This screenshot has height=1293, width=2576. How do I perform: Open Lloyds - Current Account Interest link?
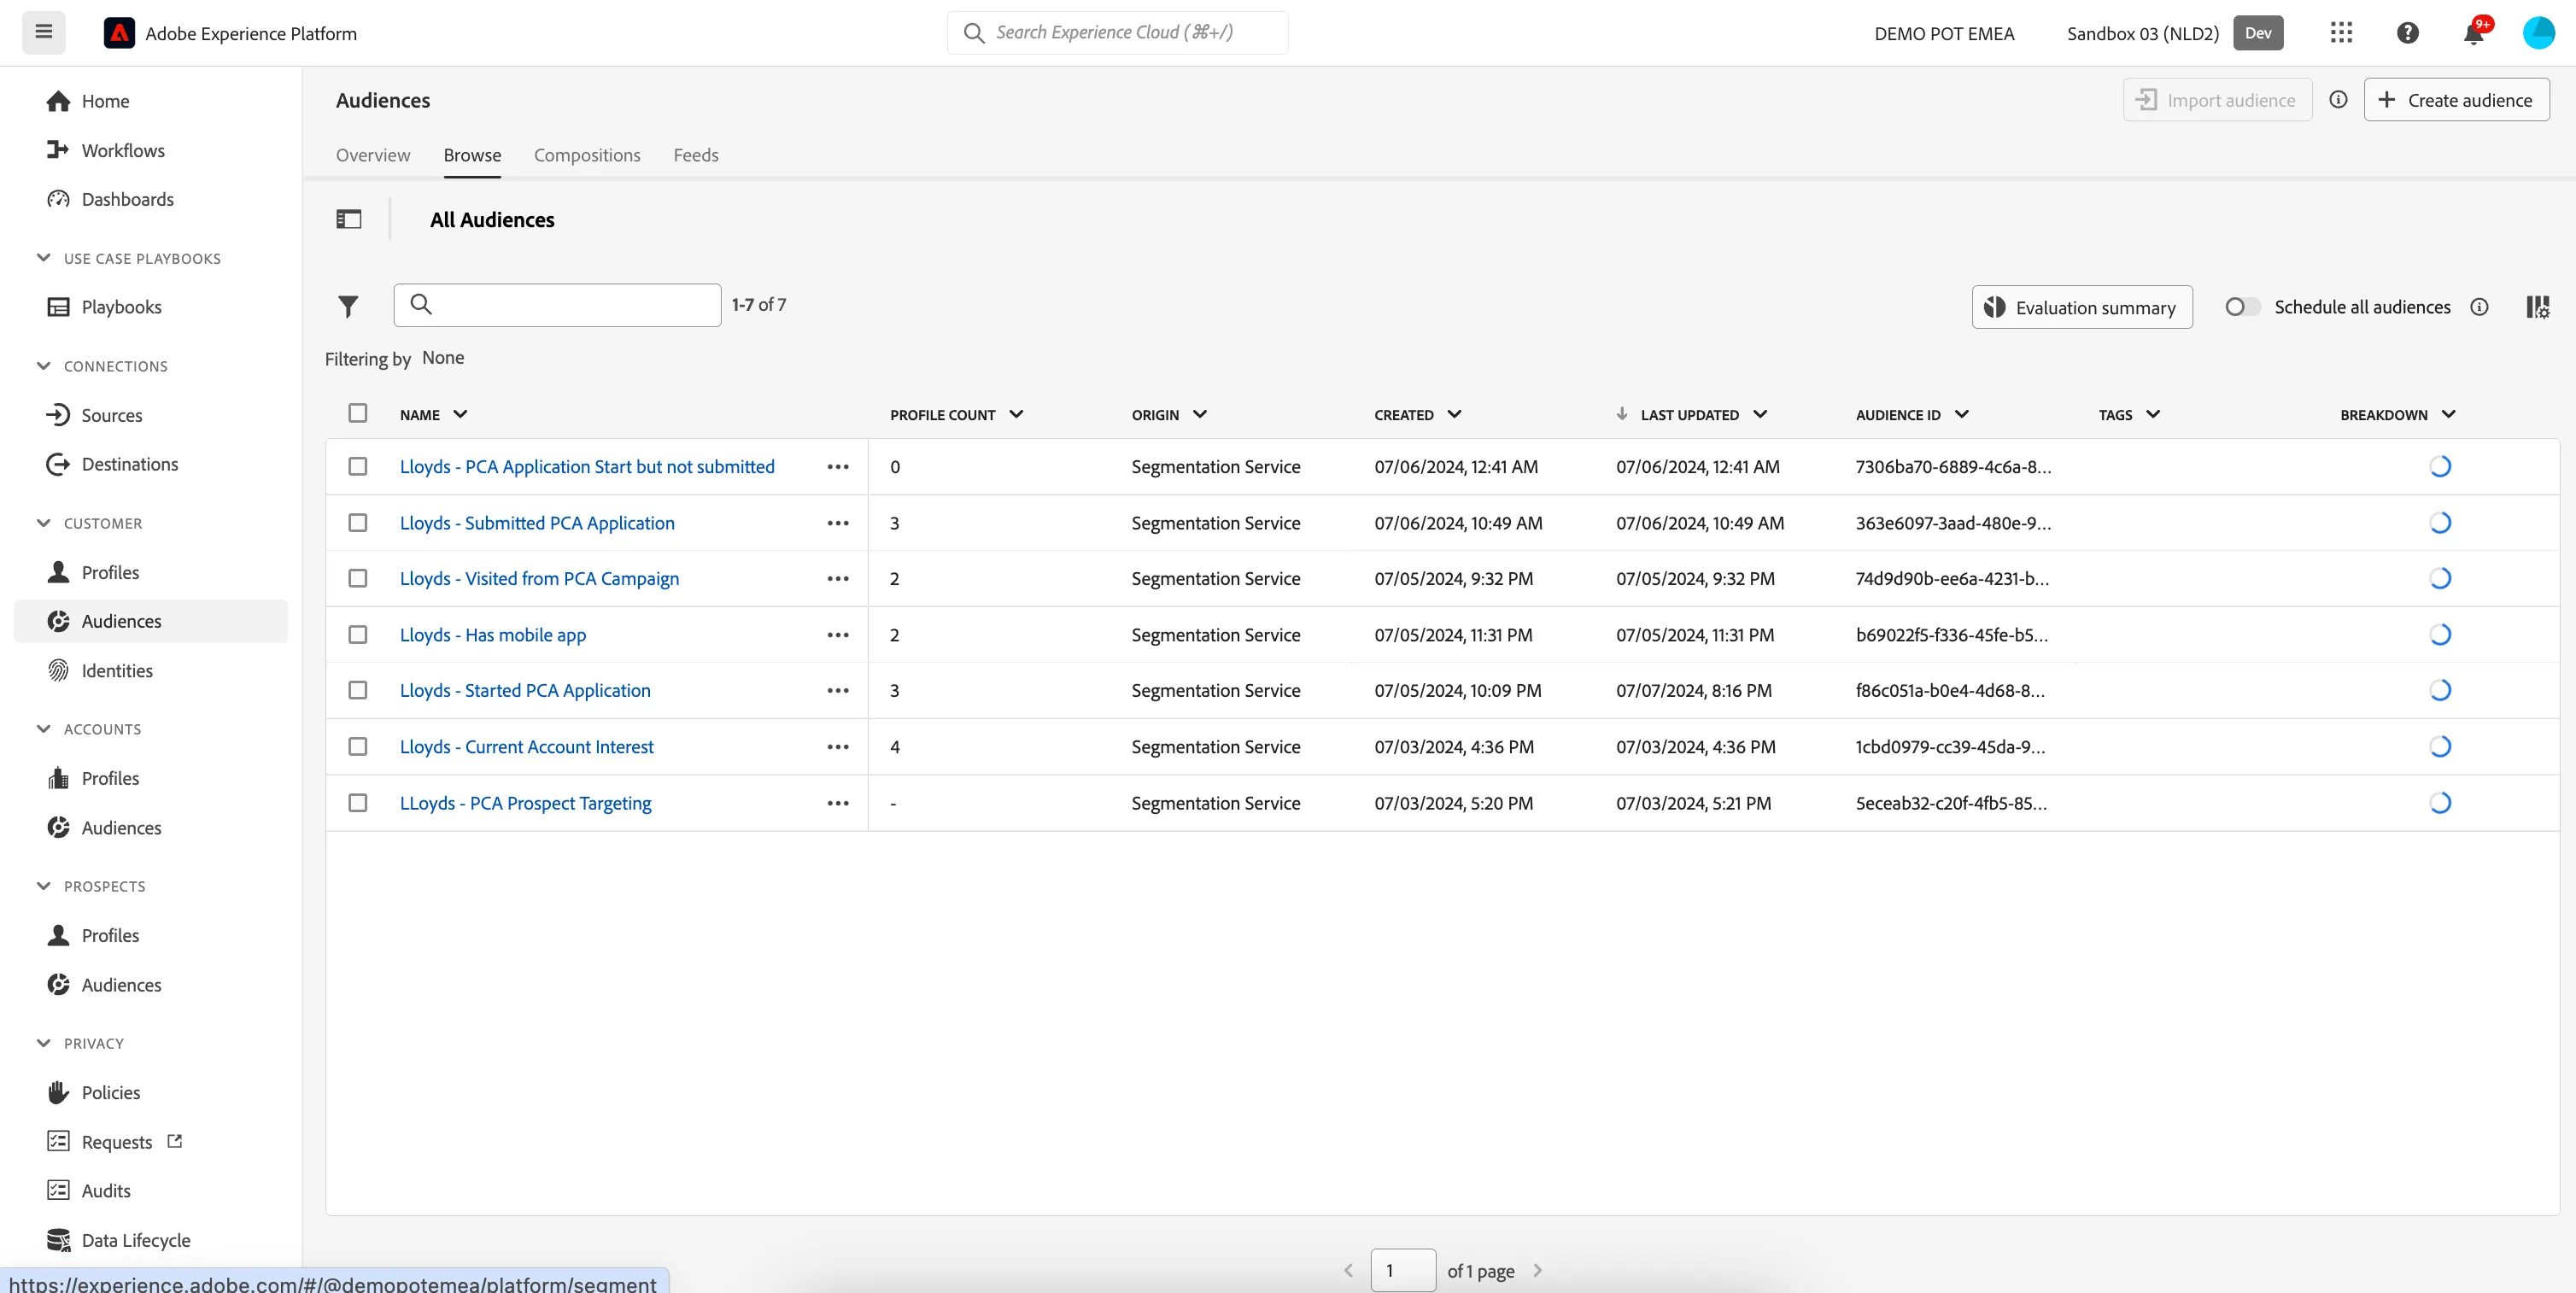526,747
